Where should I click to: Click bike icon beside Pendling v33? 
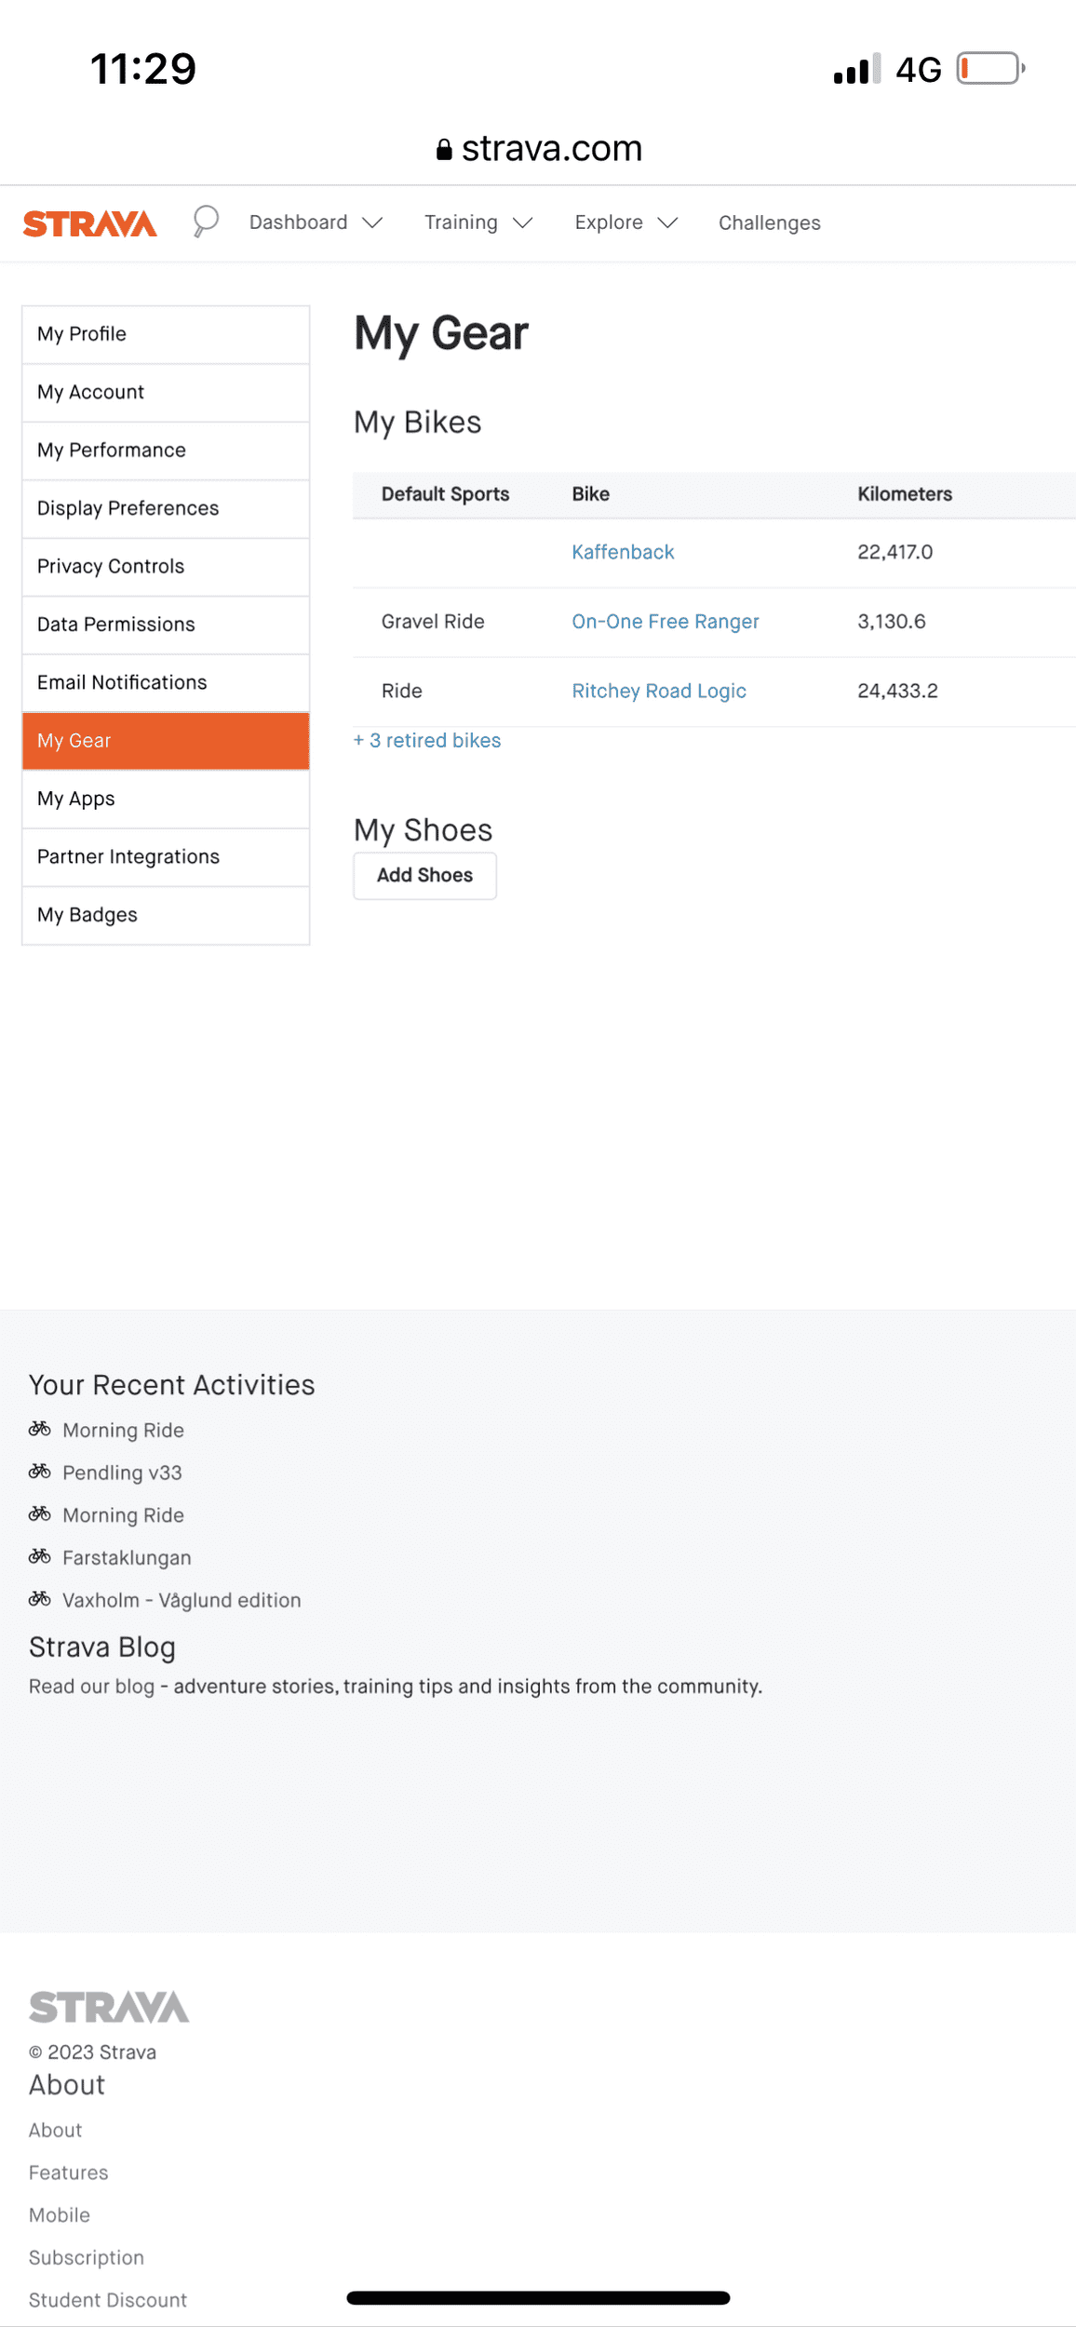pyautogui.click(x=39, y=1472)
